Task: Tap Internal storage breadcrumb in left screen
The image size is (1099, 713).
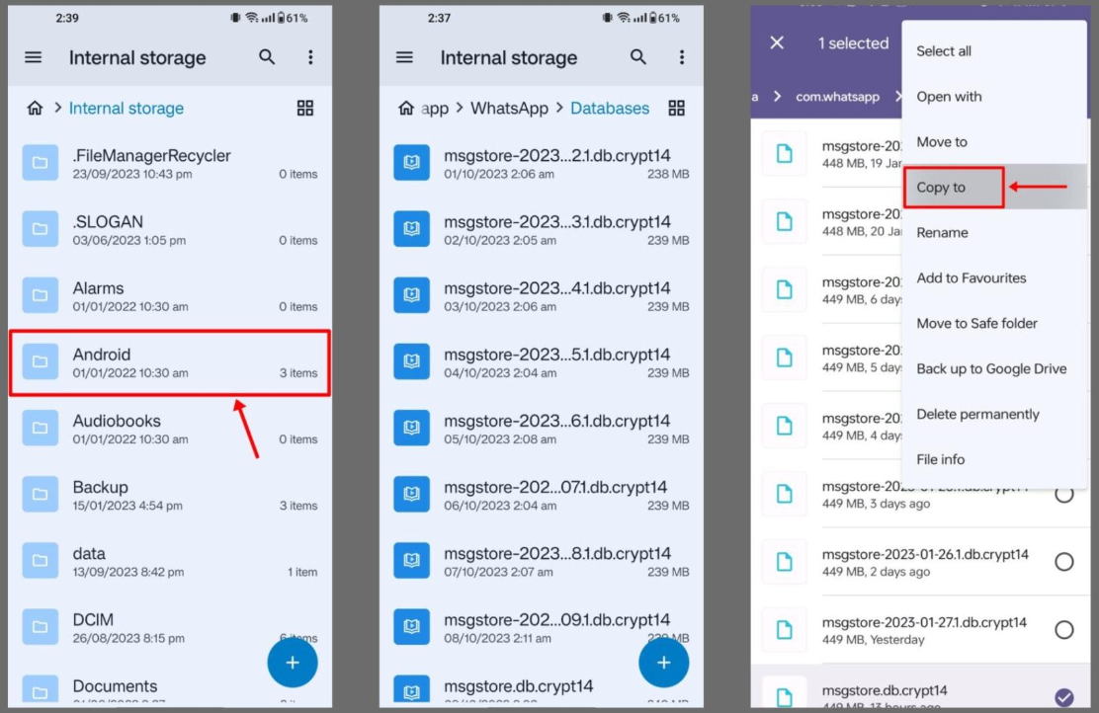Action: point(127,109)
